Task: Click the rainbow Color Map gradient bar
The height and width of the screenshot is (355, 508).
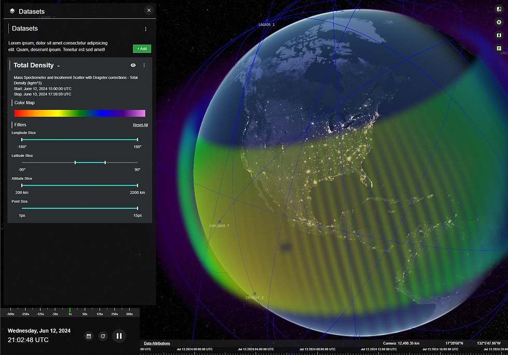Action: tap(80, 113)
